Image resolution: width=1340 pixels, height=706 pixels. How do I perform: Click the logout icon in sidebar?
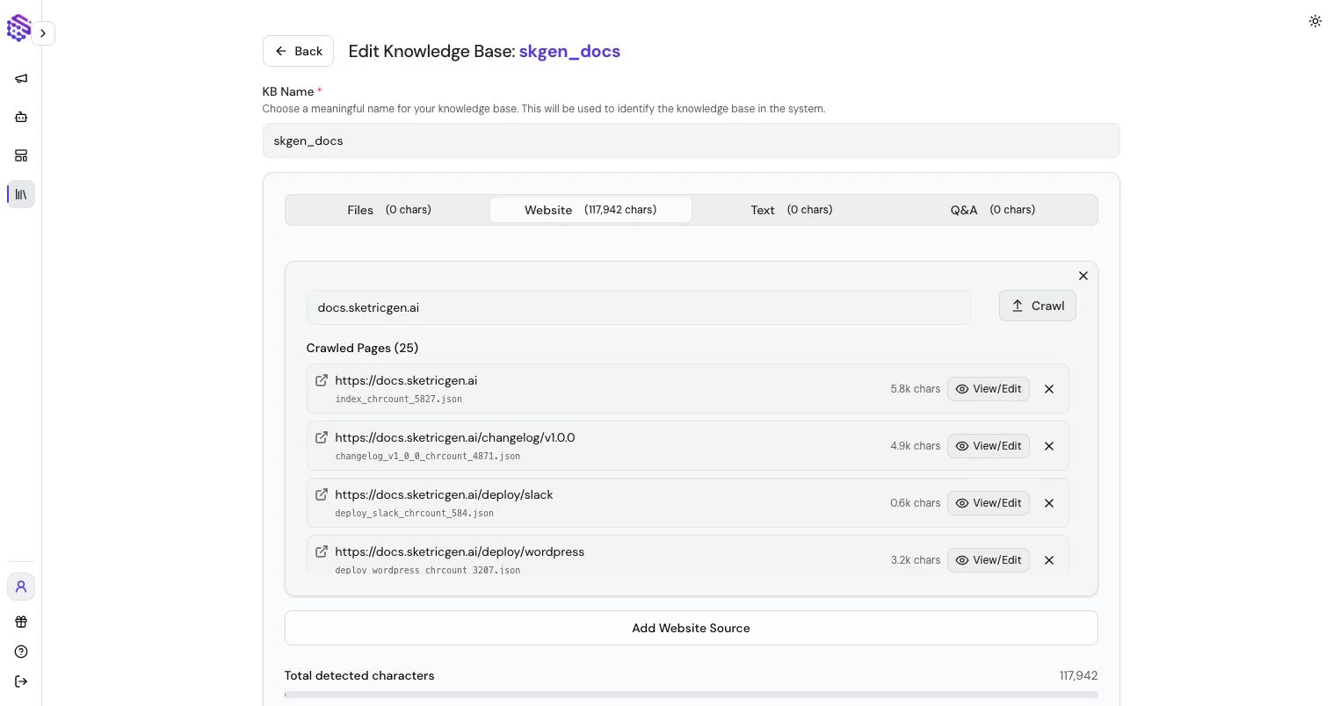pos(21,681)
